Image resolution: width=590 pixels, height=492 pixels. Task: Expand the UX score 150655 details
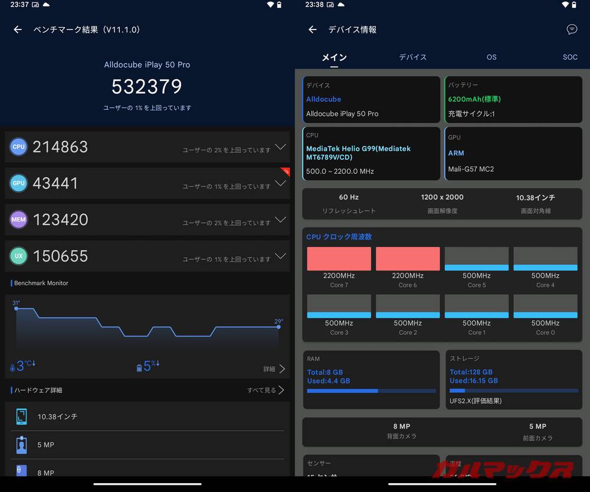coord(280,256)
